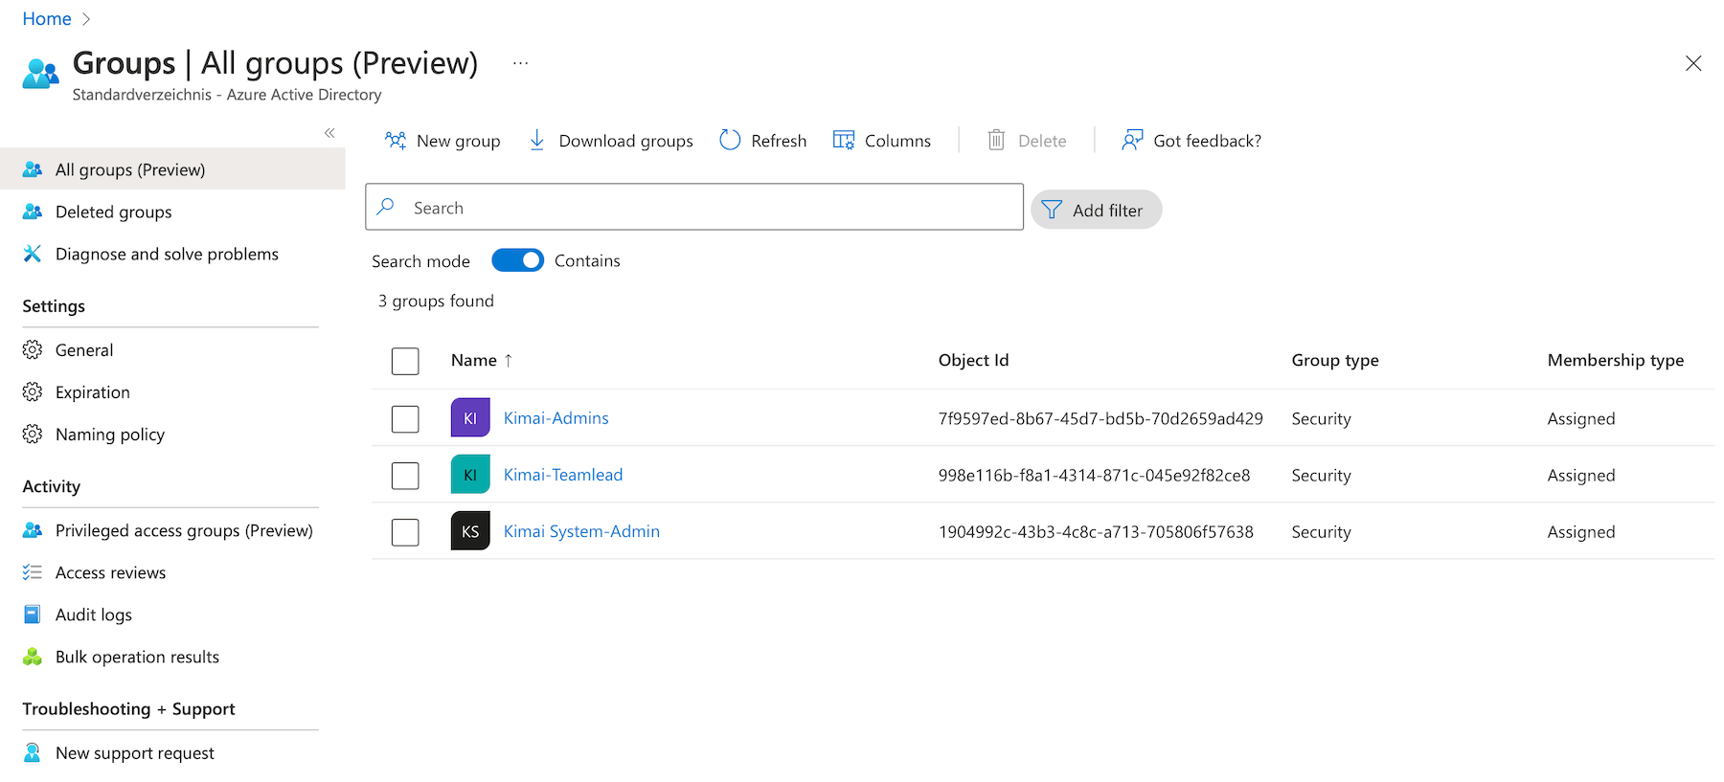This screenshot has width=1724, height=782.
Task: Click the General gear icon
Action: 33,350
